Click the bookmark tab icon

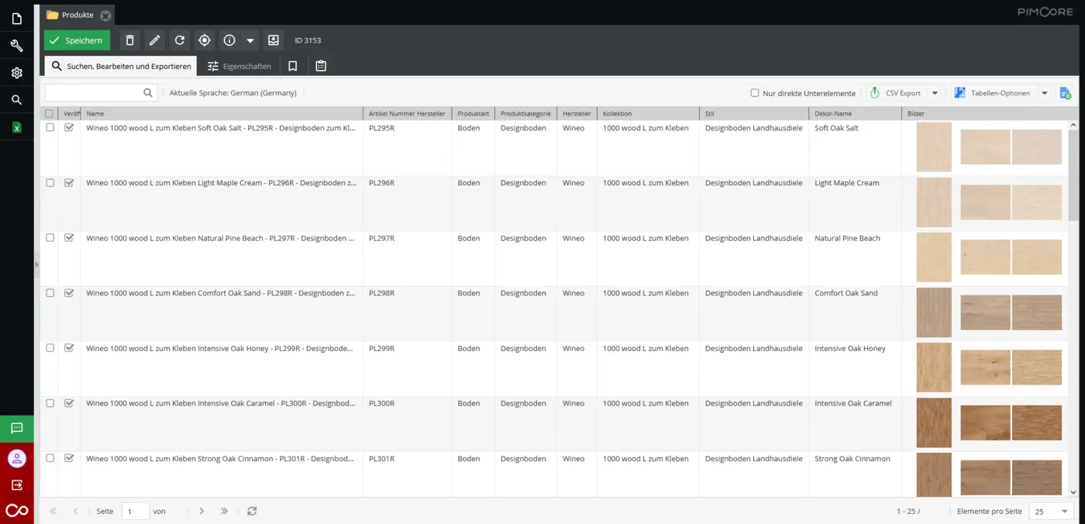point(293,67)
